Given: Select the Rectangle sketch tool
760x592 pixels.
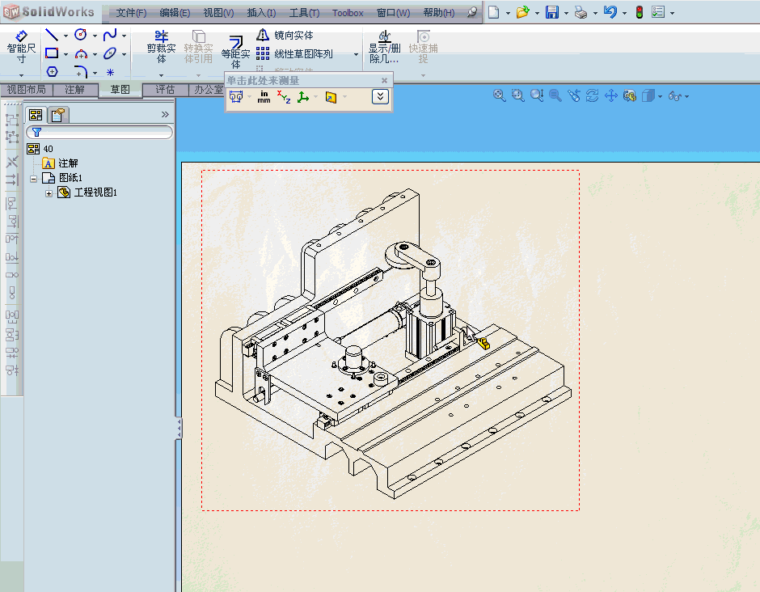Looking at the screenshot, I should [52, 53].
